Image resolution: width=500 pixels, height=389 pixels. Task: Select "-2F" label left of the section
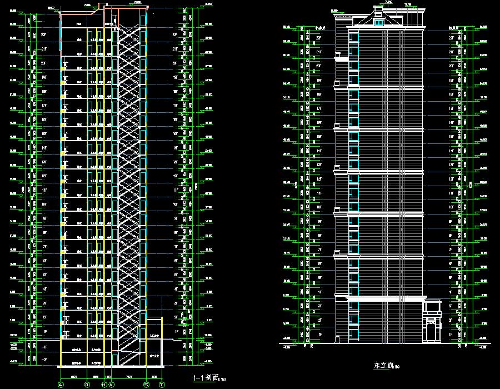(x=44, y=360)
